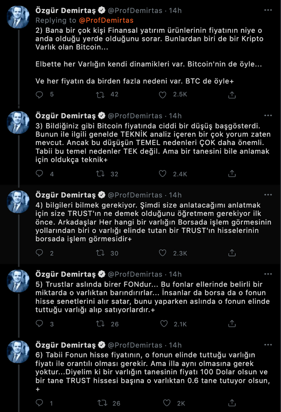
Task: Open more options on the first tweet
Action: click(x=268, y=10)
